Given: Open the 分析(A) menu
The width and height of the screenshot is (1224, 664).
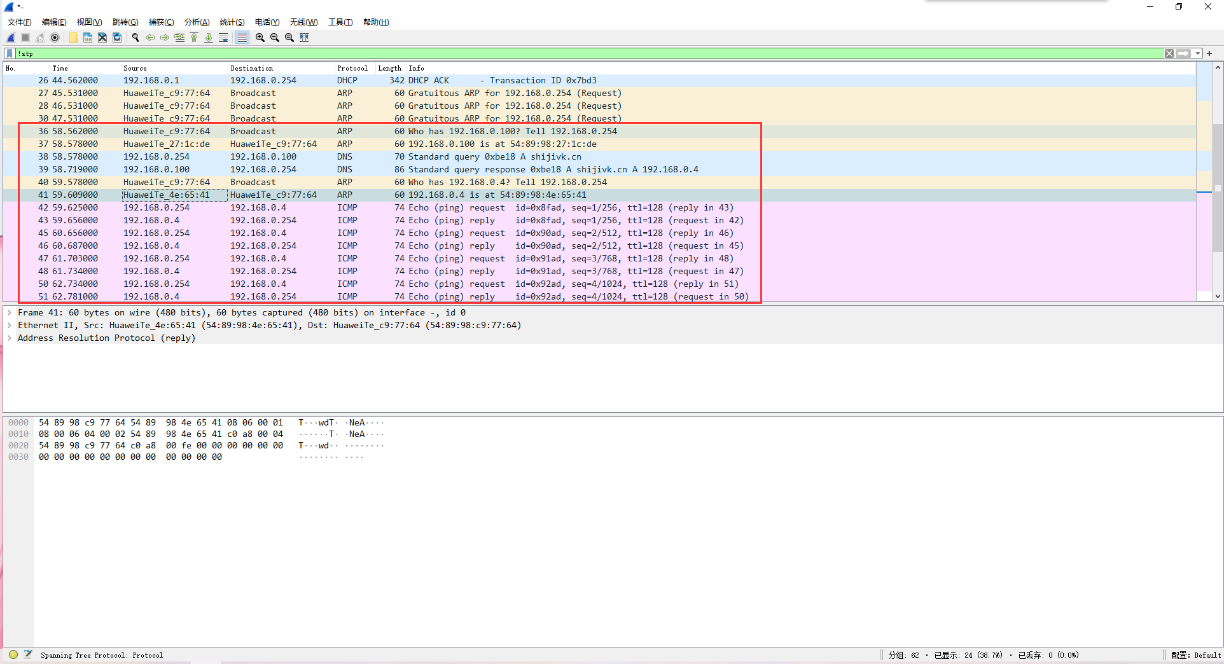Looking at the screenshot, I should (197, 22).
